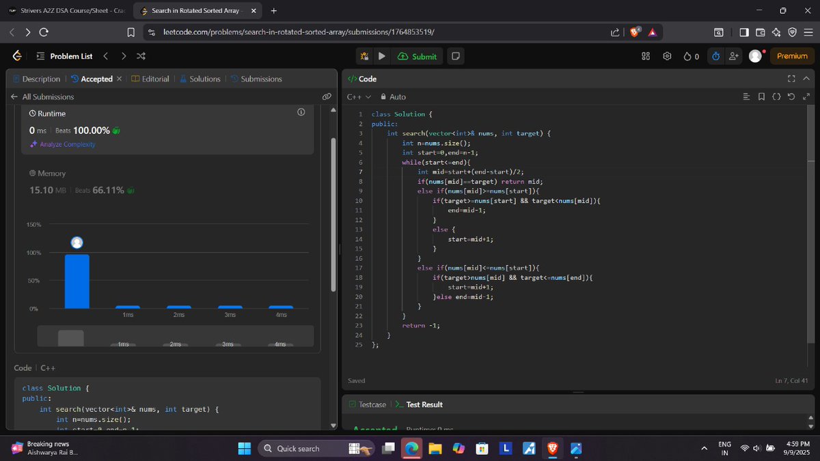This screenshot has width=820, height=461.
Task: Click 'return -1;' code line
Action: [421, 325]
